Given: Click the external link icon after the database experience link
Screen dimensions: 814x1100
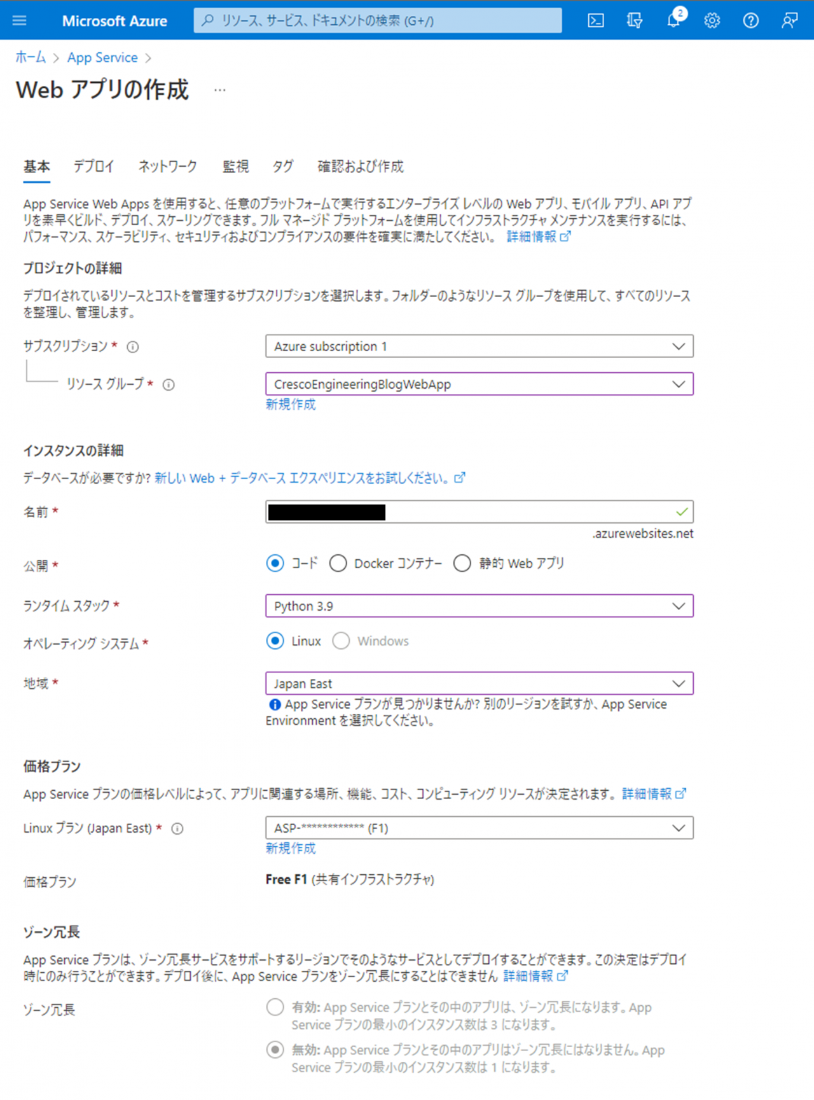Looking at the screenshot, I should click(460, 478).
